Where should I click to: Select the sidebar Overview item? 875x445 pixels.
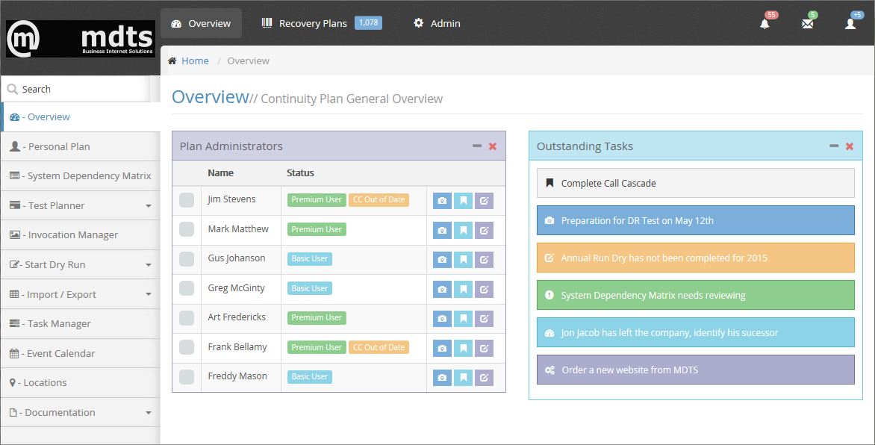pos(81,116)
